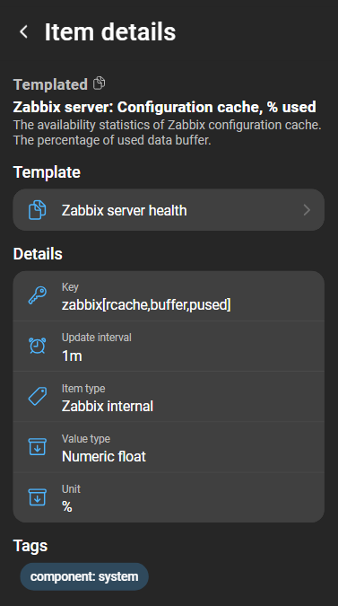Click the 1m update interval value

click(72, 356)
